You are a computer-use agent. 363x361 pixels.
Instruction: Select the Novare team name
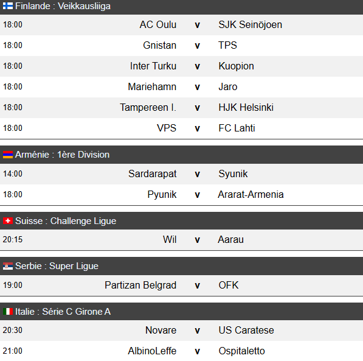click(x=161, y=330)
